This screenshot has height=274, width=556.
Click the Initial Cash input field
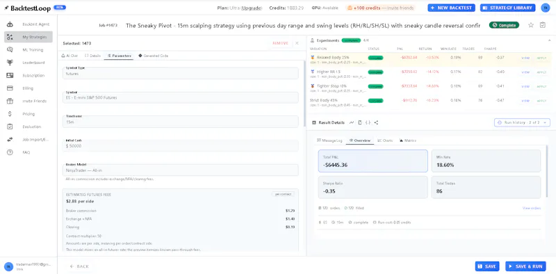click(x=181, y=146)
